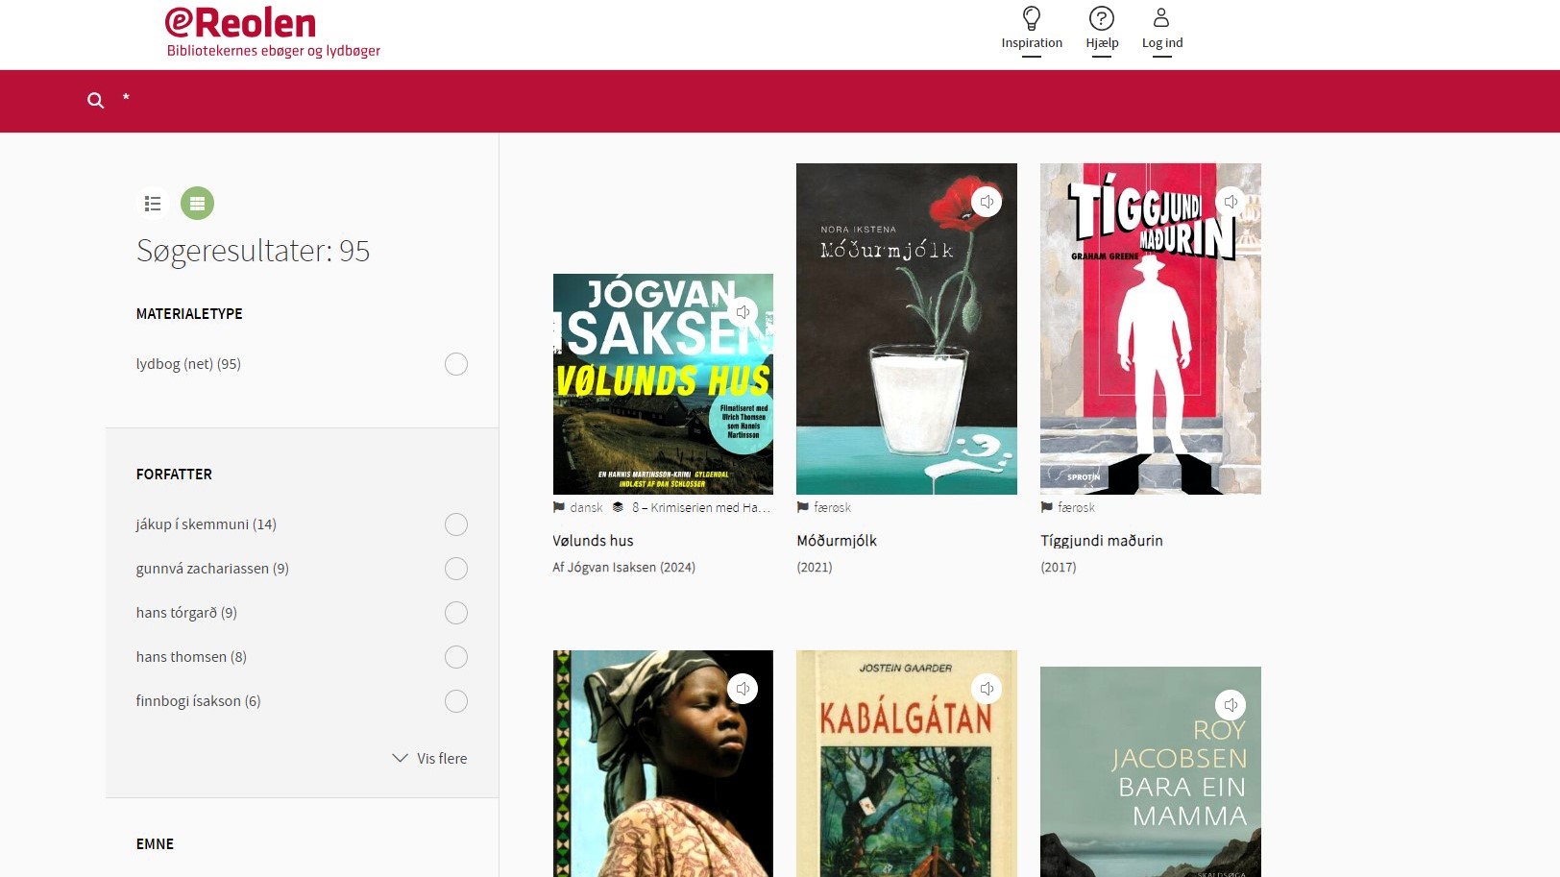This screenshot has height=877, width=1560.
Task: Click language flag icon beside dansk
Action: (559, 507)
